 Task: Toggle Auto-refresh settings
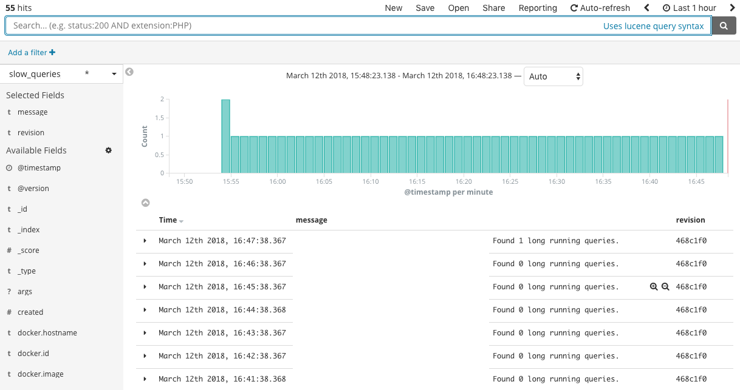click(600, 8)
